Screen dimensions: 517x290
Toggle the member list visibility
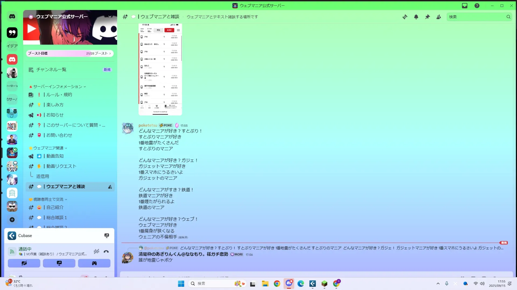coord(439,17)
